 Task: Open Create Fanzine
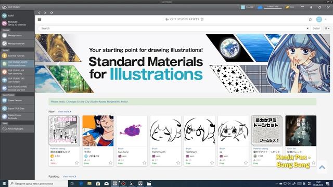pyautogui.click(x=17, y=100)
